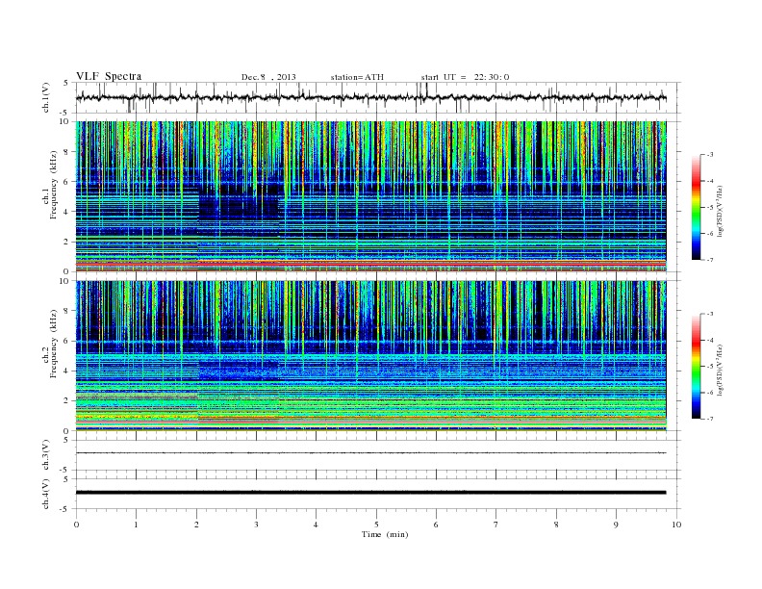
Task: Click time axis tick label "4"
Action: pos(316,525)
